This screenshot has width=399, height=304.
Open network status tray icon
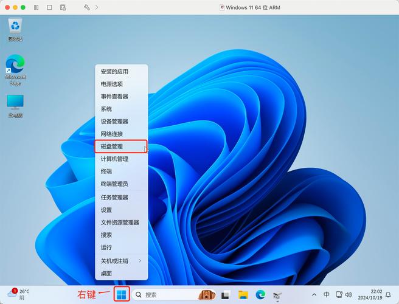click(x=339, y=295)
